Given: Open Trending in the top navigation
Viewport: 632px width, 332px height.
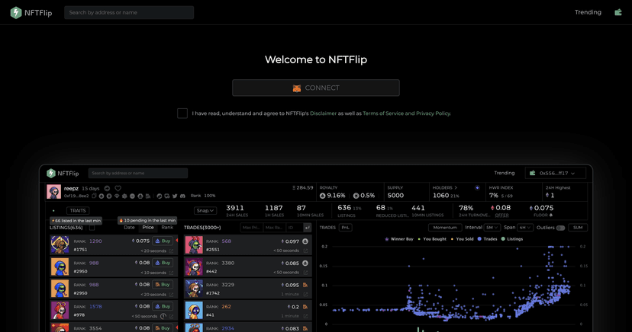Looking at the screenshot, I should 588,12.
